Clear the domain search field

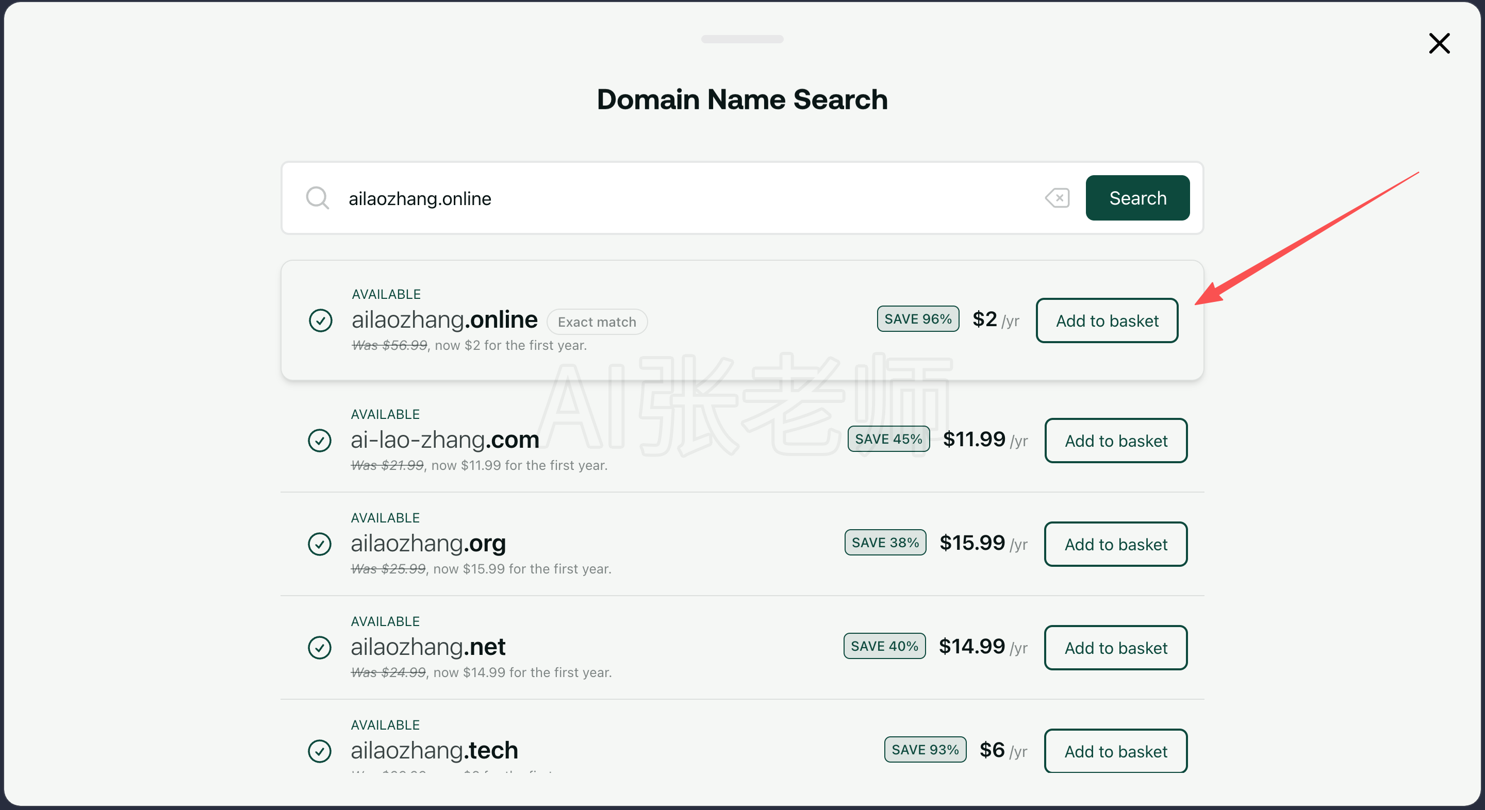[x=1057, y=197]
